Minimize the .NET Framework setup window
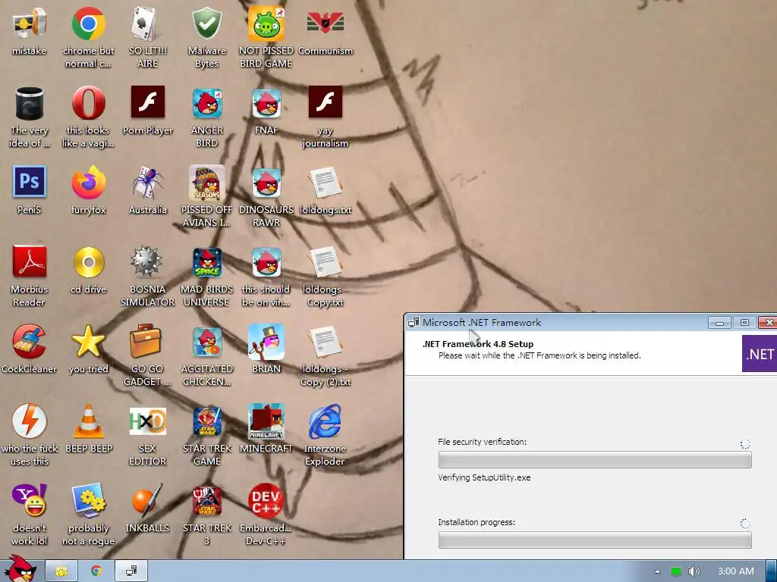 coord(719,323)
